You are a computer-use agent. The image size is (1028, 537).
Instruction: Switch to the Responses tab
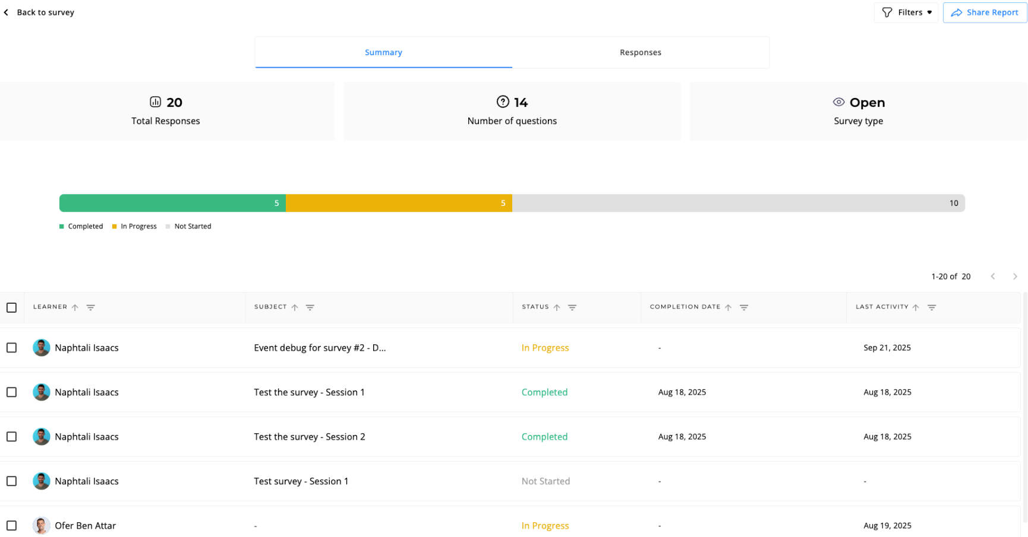pyautogui.click(x=640, y=52)
